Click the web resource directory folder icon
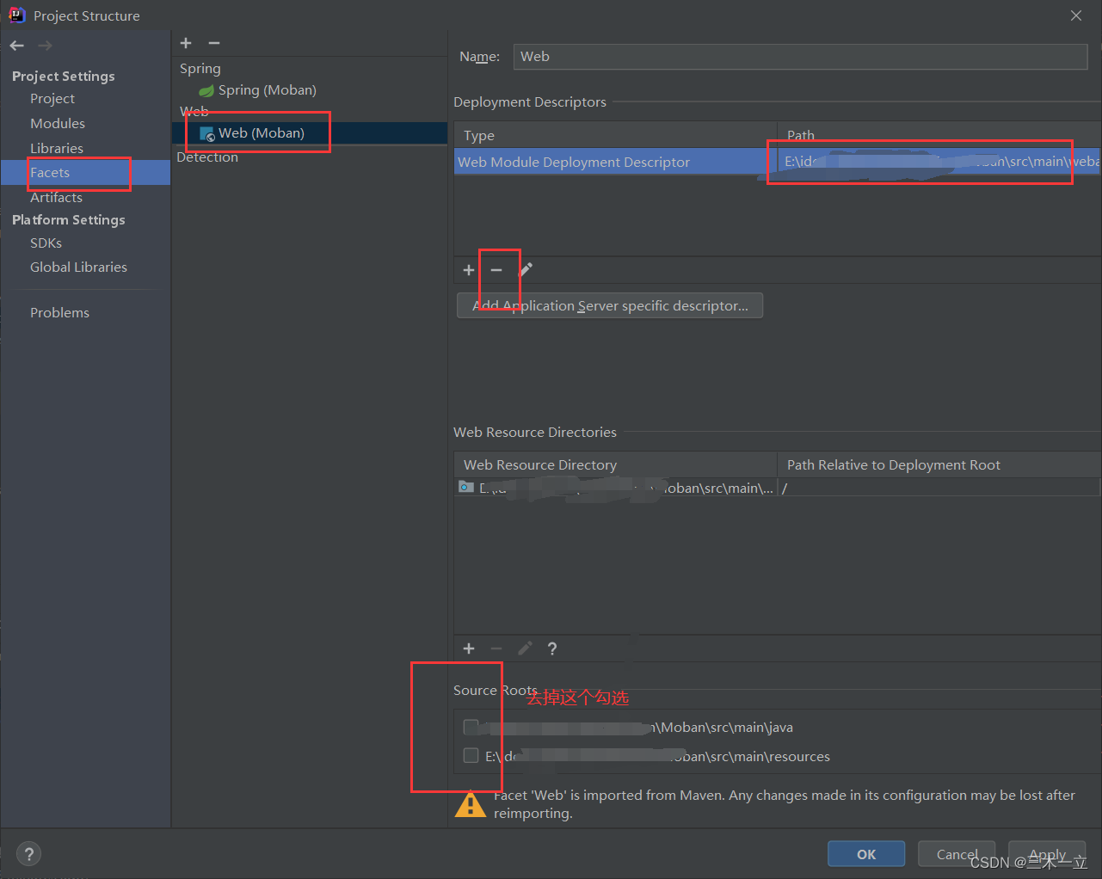This screenshot has width=1102, height=879. (466, 488)
